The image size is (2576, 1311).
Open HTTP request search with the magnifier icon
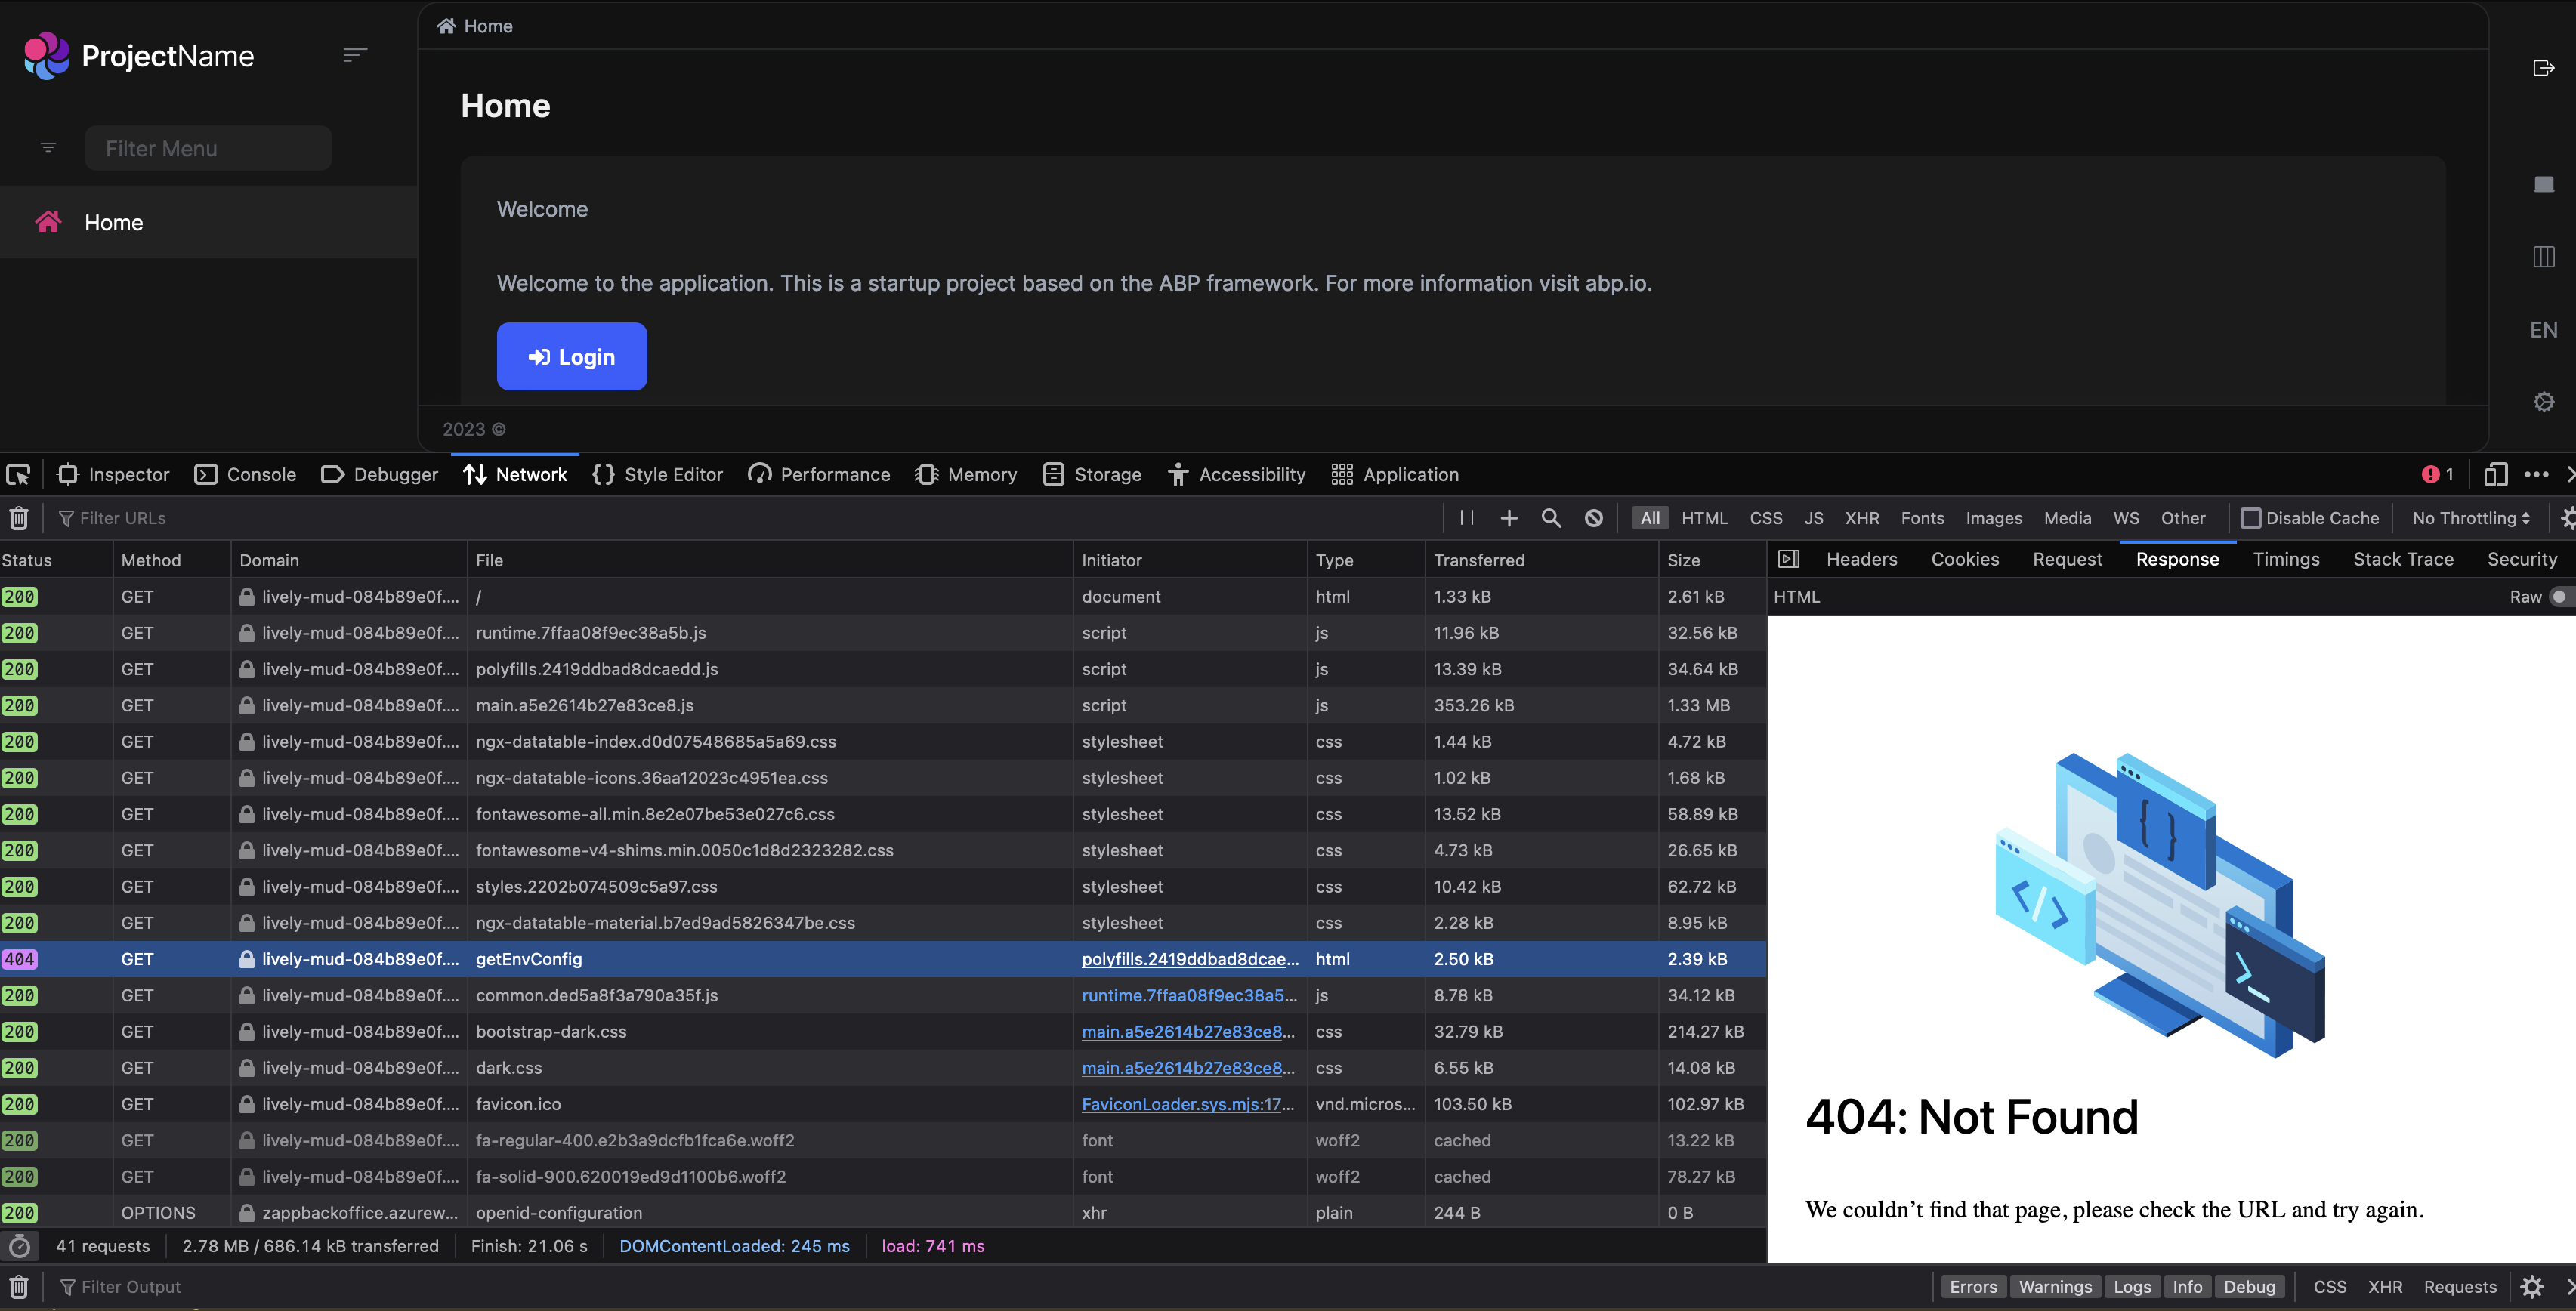click(x=1551, y=518)
